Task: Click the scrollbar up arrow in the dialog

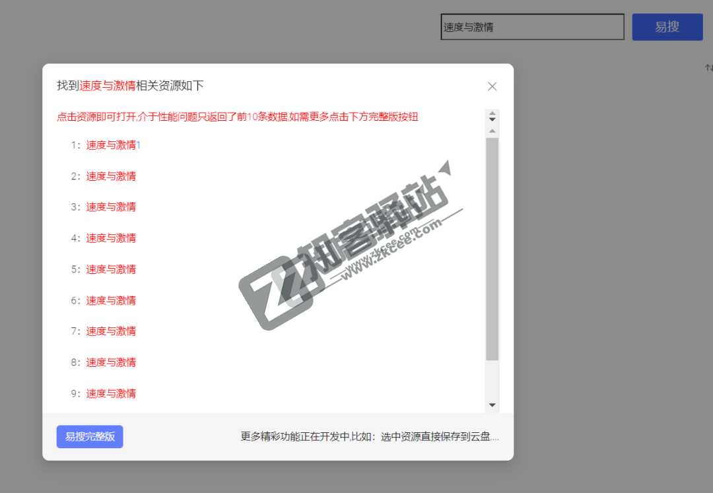Action: 492,131
